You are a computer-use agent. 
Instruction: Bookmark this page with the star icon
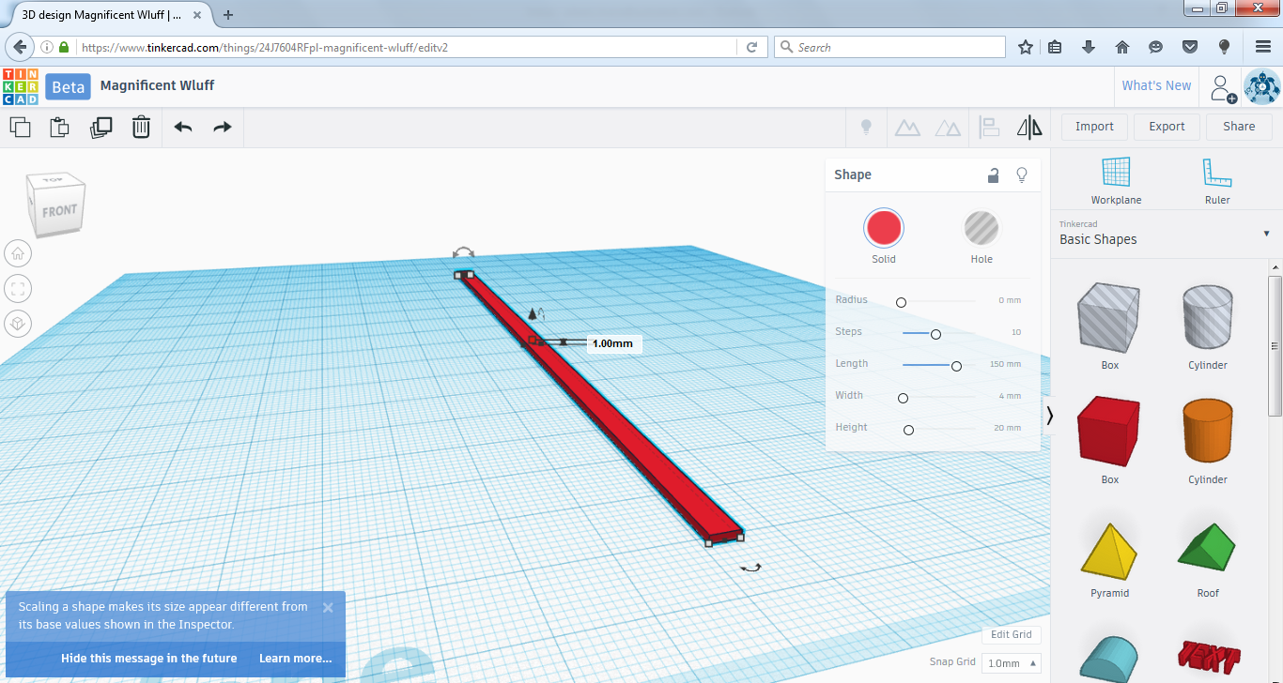tap(1026, 47)
